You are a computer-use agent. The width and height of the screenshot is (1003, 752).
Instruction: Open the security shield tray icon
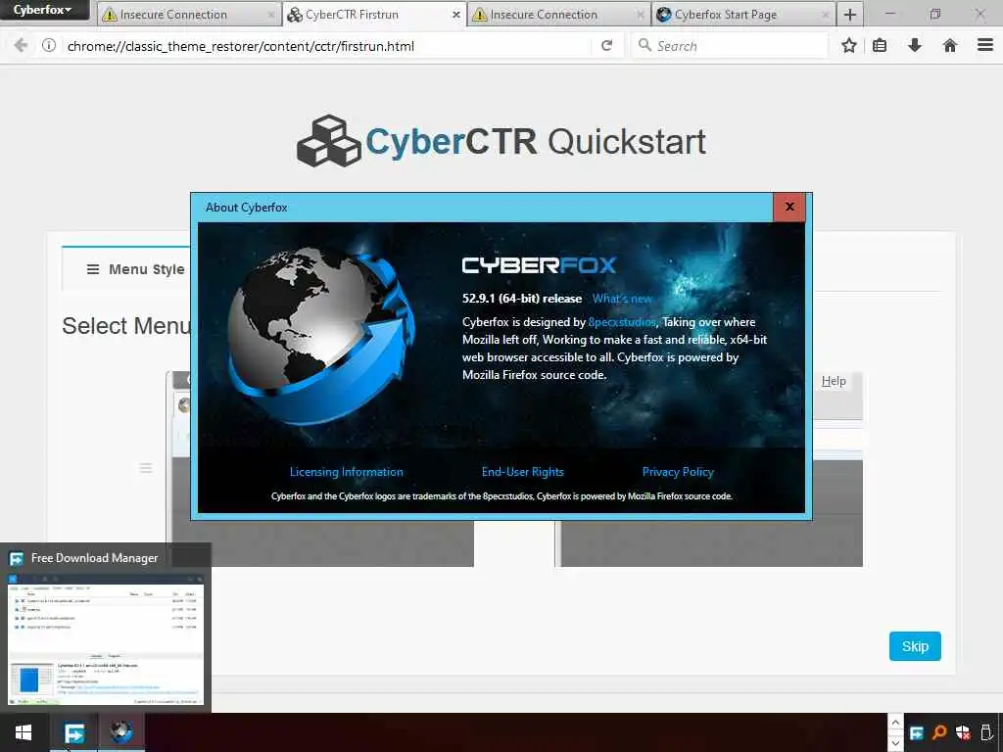[964, 732]
